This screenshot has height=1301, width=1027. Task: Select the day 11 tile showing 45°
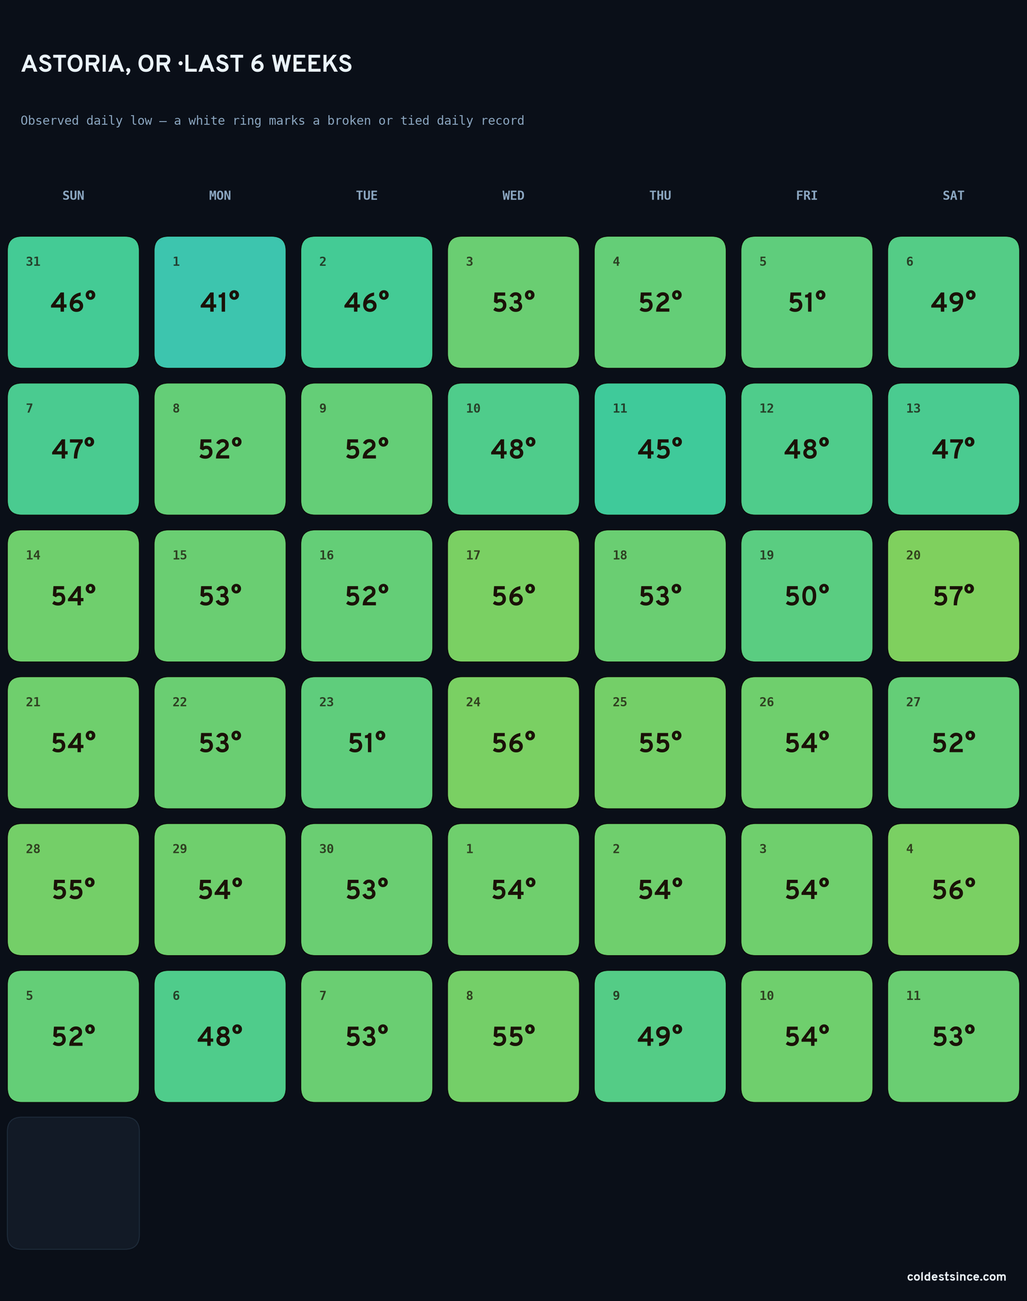660,449
